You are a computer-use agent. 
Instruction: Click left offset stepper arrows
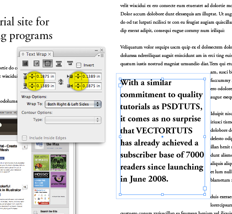tap(78, 76)
